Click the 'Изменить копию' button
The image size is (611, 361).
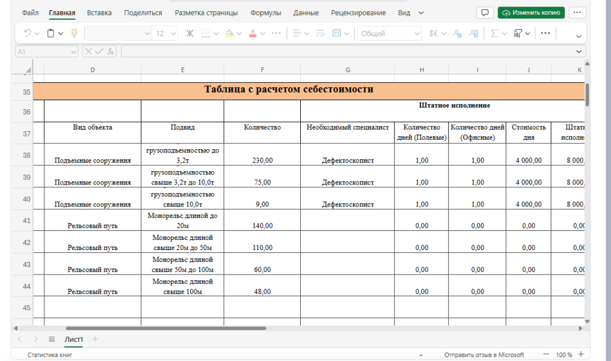[x=531, y=13]
